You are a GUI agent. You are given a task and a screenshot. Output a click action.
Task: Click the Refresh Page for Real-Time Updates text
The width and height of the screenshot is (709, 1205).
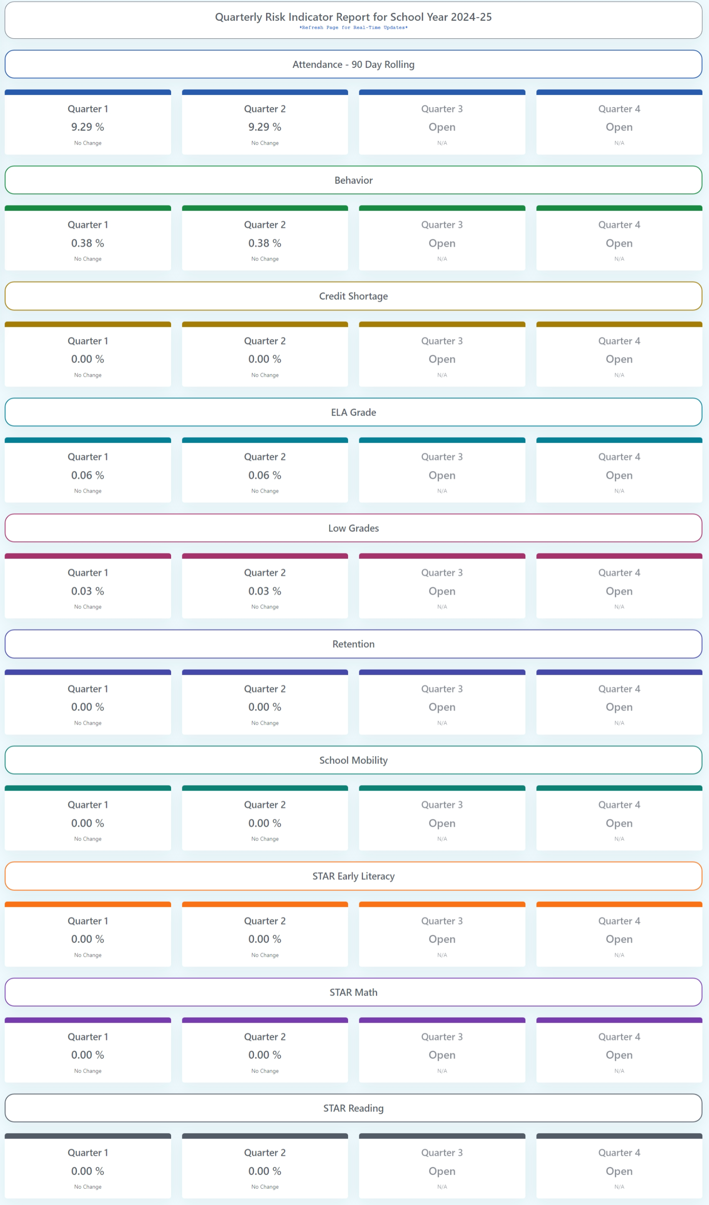tap(353, 28)
